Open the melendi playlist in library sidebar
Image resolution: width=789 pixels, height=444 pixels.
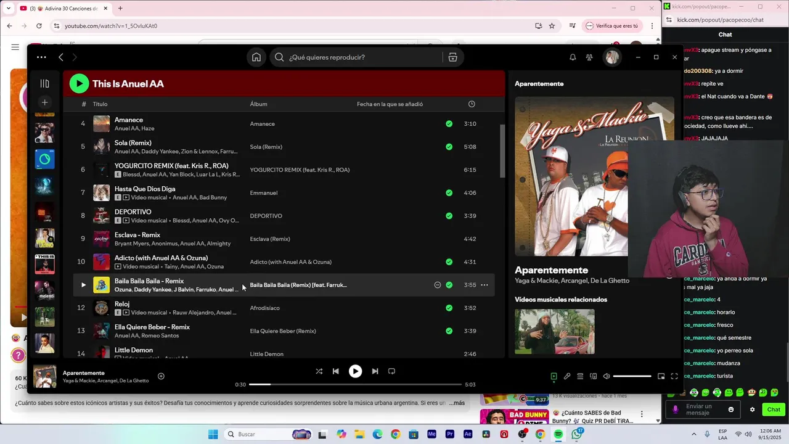[x=44, y=290]
